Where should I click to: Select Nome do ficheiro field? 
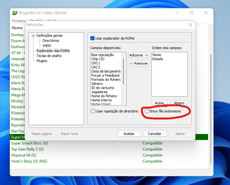tap(104, 96)
